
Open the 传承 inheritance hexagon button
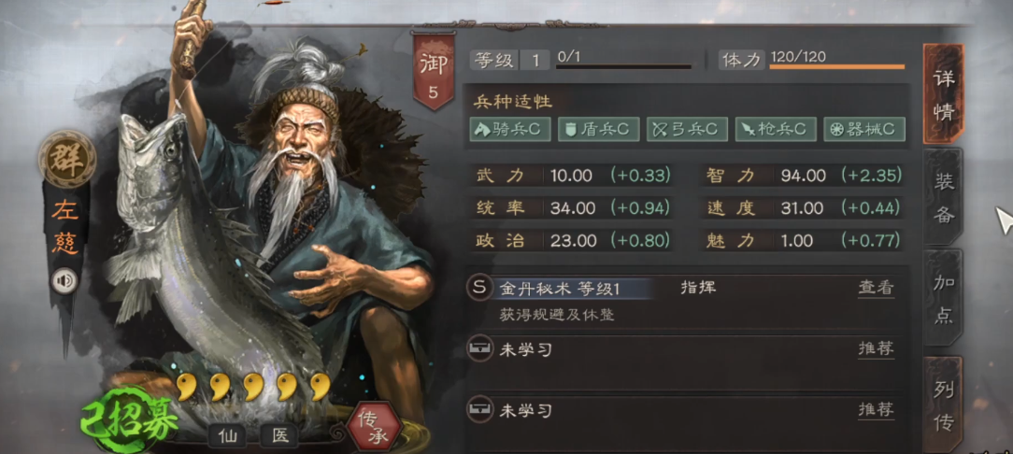[374, 425]
